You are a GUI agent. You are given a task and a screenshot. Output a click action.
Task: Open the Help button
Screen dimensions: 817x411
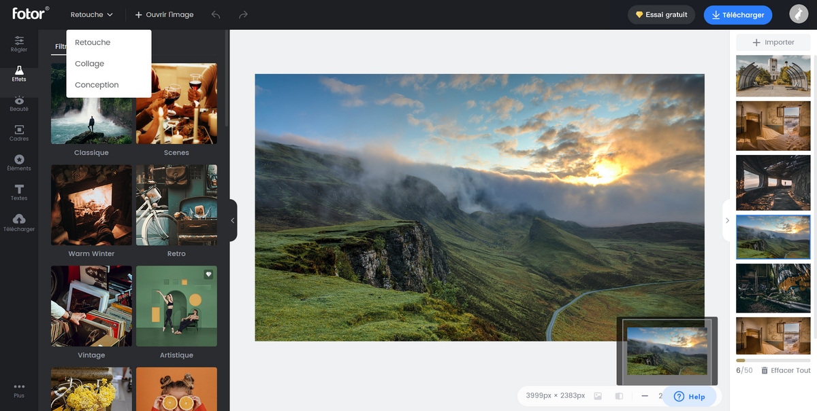coord(690,397)
